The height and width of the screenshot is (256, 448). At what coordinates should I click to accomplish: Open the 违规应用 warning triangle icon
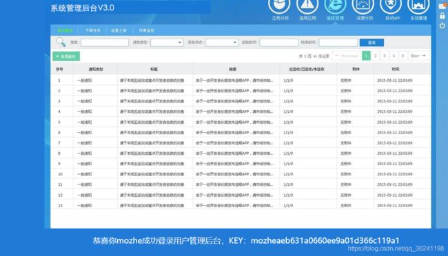point(307,5)
